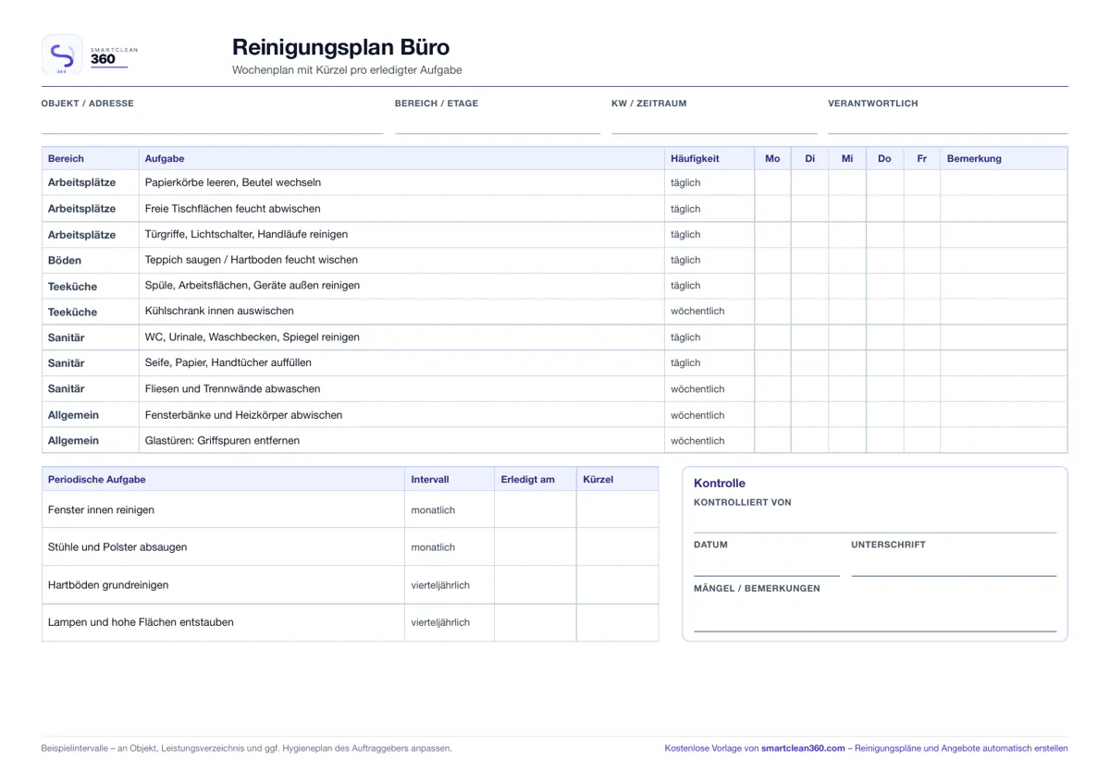Image resolution: width=1110 pixels, height=784 pixels.
Task: Click 'Freie Tischflächen feucht abwischen' text
Action: click(x=233, y=209)
